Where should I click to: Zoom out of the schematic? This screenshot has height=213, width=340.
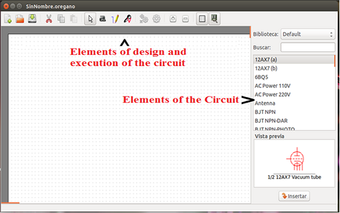pos(185,19)
